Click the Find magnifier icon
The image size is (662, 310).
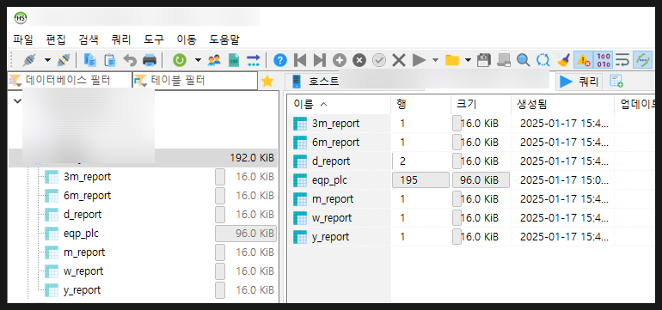(x=524, y=60)
